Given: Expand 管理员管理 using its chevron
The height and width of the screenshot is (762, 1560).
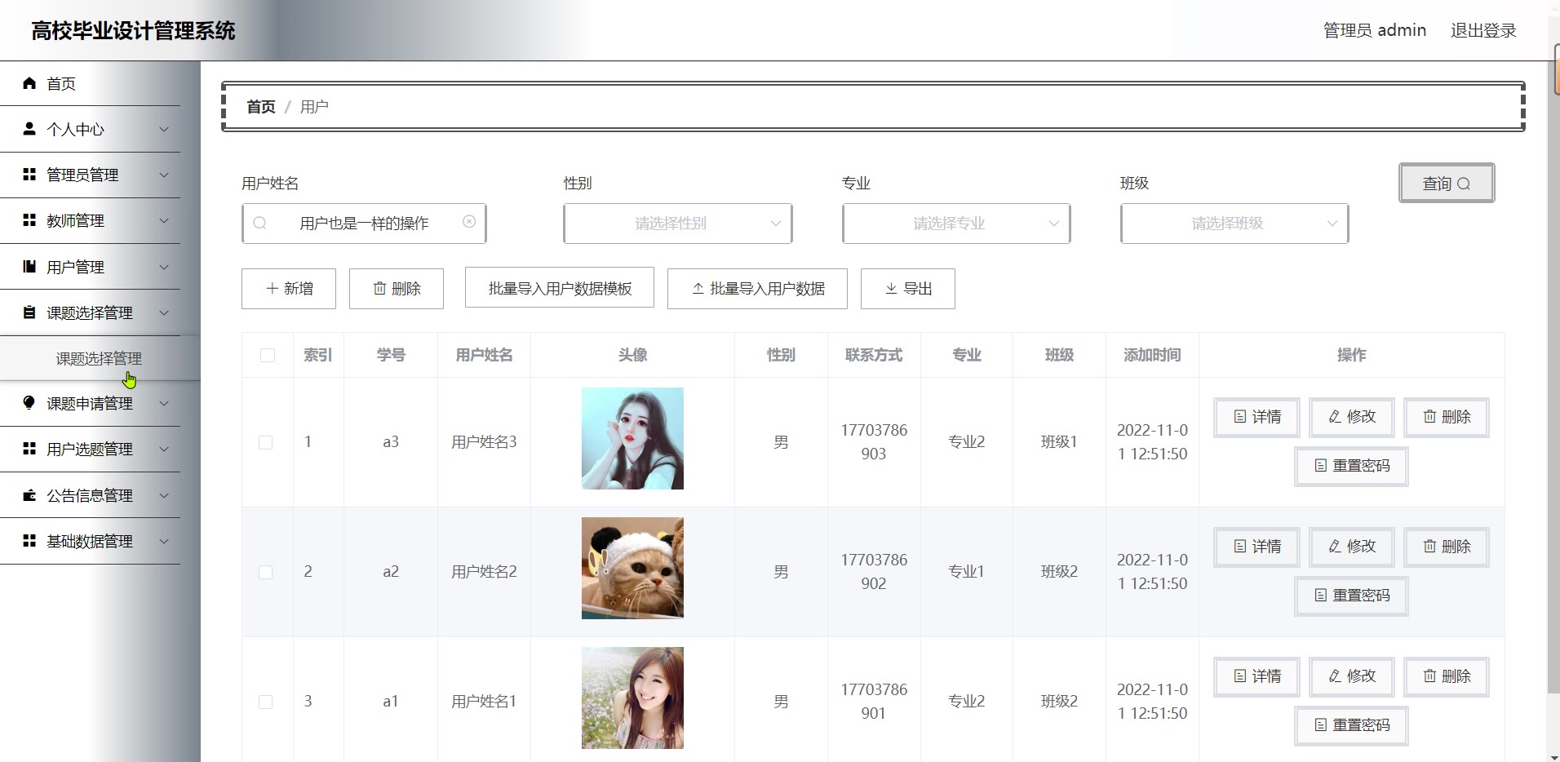Looking at the screenshot, I should click(164, 175).
